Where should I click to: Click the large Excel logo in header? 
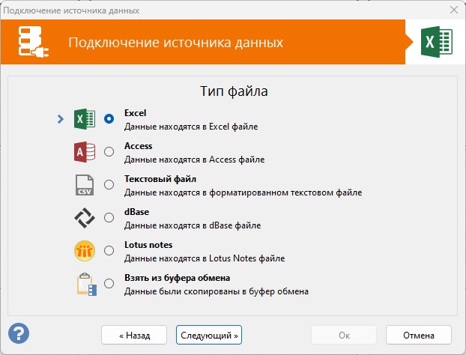coord(437,42)
